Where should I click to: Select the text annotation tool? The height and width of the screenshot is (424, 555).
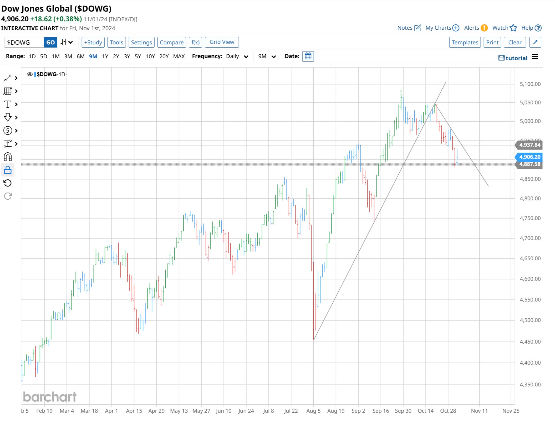pos(8,104)
